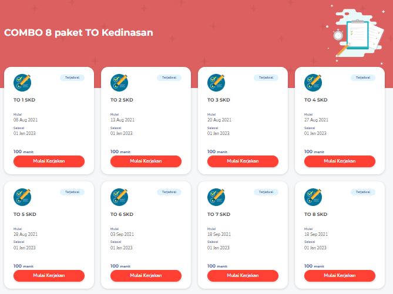Click the TO 7 SKD package icon

tap(216, 197)
